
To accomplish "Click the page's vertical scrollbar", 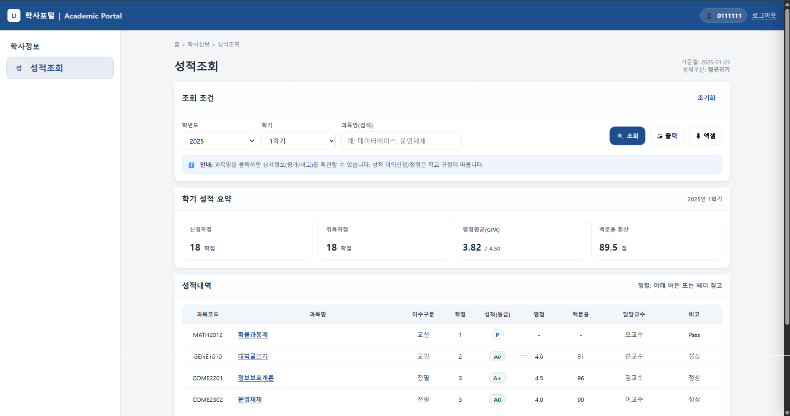I will (787, 168).
